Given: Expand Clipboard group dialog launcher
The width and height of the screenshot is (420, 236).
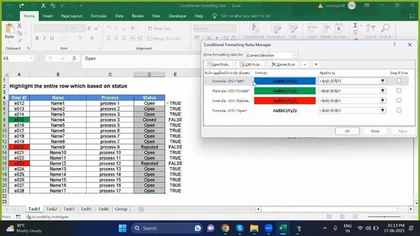Looking at the screenshot, I should click(28, 49).
